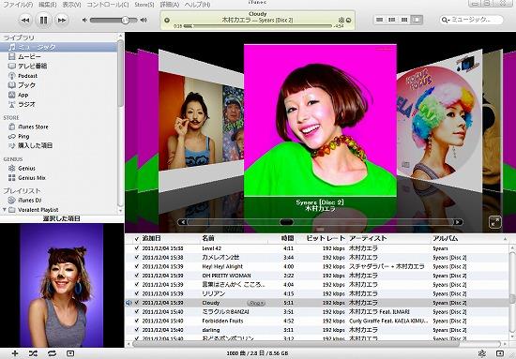The height and width of the screenshot is (359, 516).
Task: Open the Store(S) menu
Action: point(144,5)
